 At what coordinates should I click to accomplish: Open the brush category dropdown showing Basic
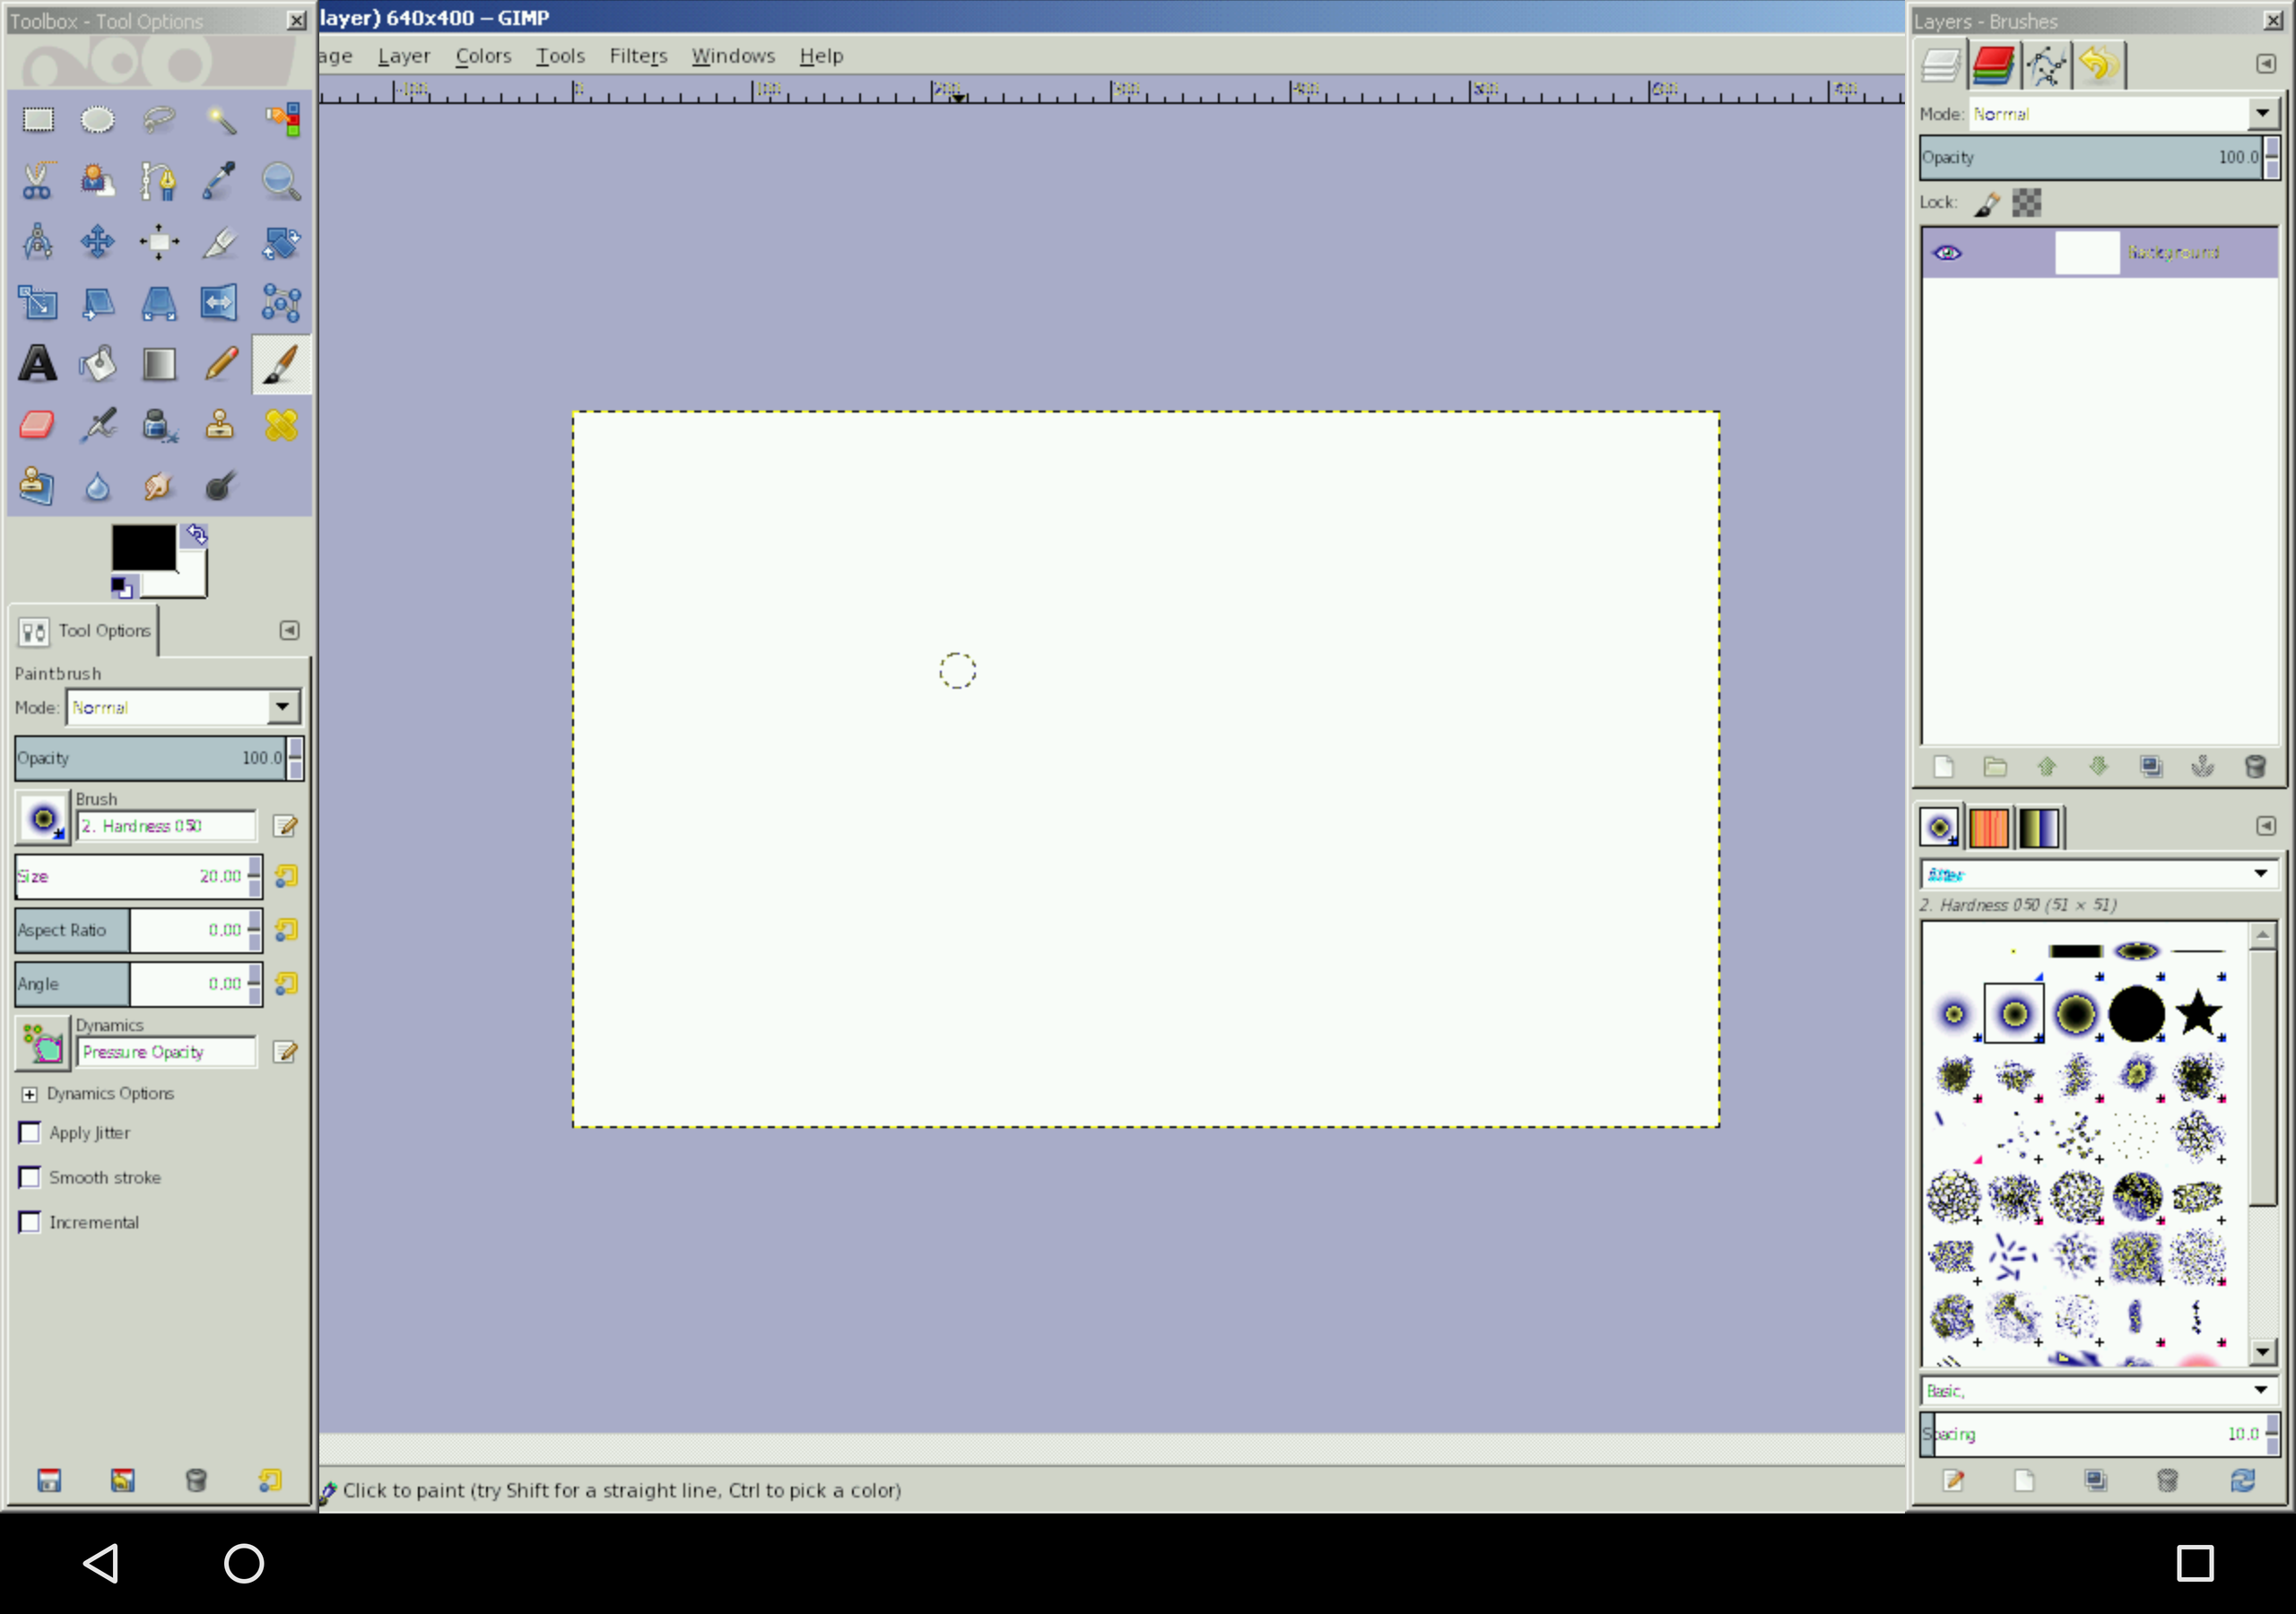click(x=2098, y=1389)
